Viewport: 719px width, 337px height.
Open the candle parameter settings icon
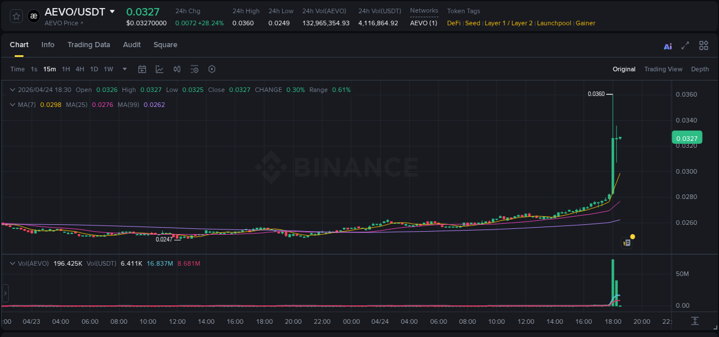[x=177, y=69]
